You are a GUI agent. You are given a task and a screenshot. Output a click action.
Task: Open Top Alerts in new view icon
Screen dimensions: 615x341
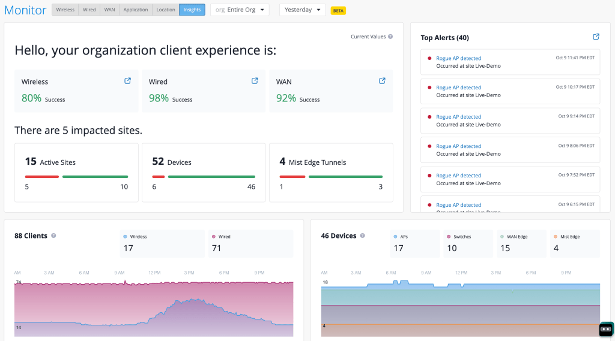pos(596,37)
